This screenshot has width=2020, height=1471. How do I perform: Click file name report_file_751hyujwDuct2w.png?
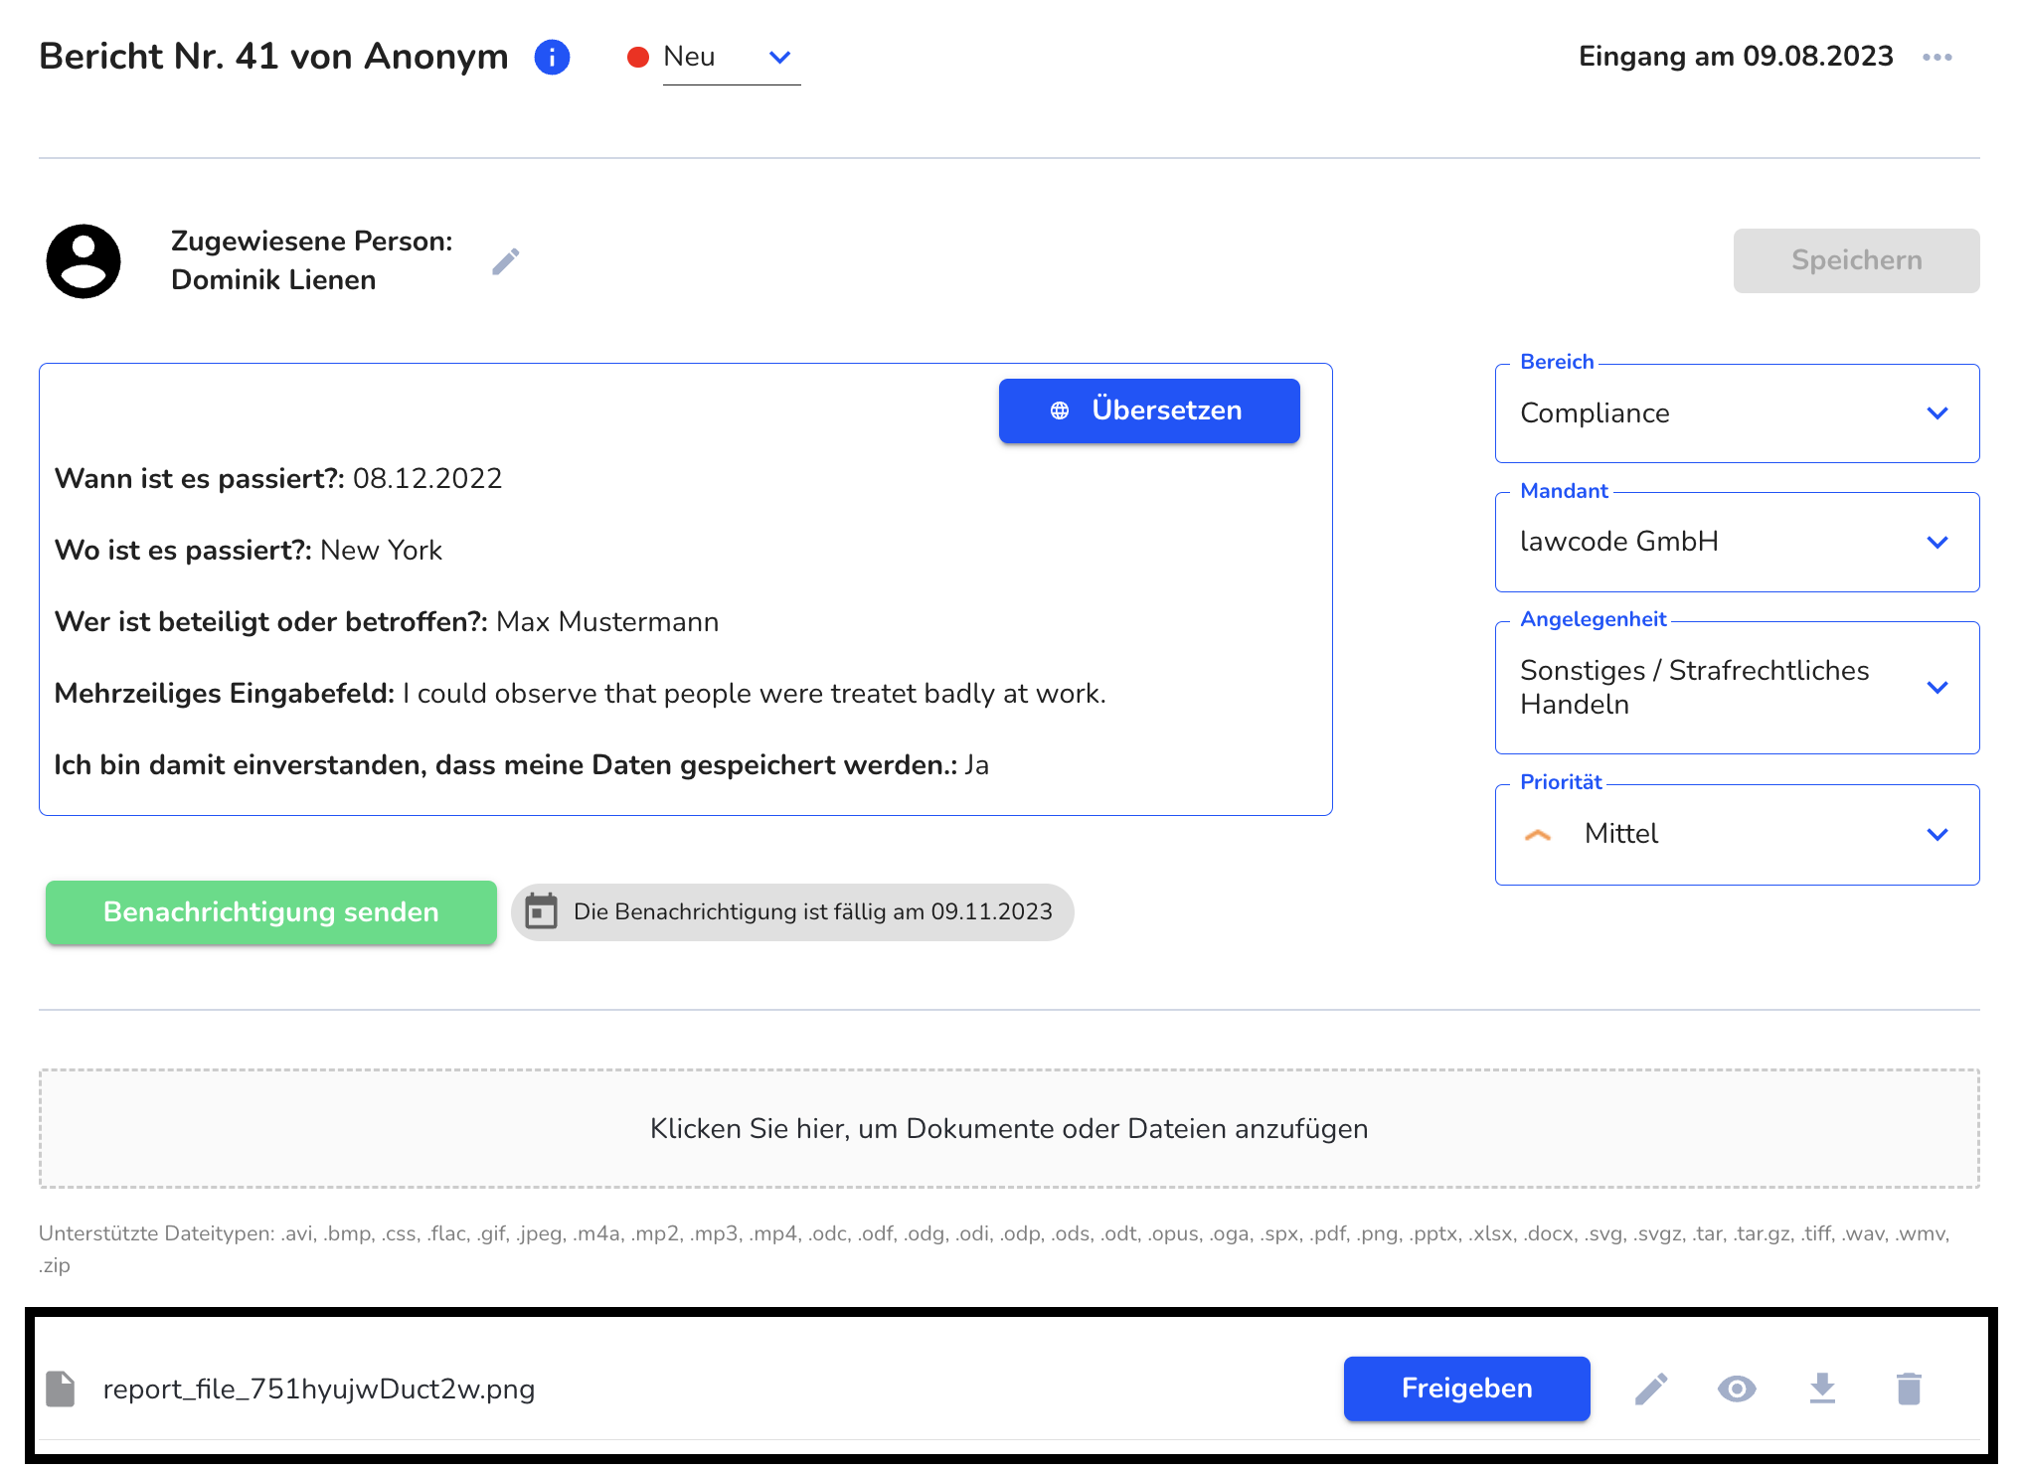(x=319, y=1389)
